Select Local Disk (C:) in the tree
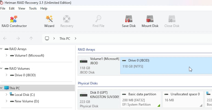The image size is (212, 110). pos(25,95)
